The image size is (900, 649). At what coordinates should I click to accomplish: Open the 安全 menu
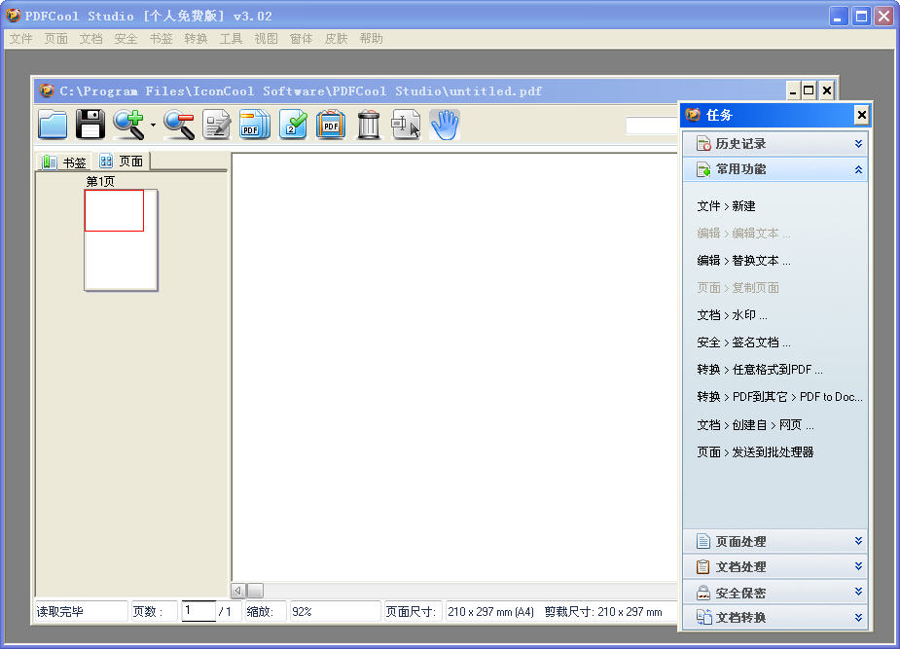pos(126,39)
